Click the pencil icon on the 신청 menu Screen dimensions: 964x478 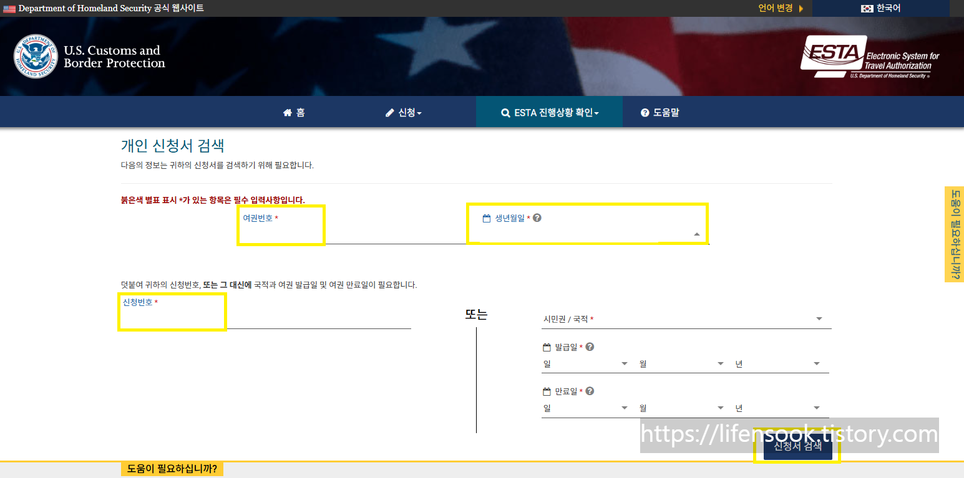[x=391, y=112]
